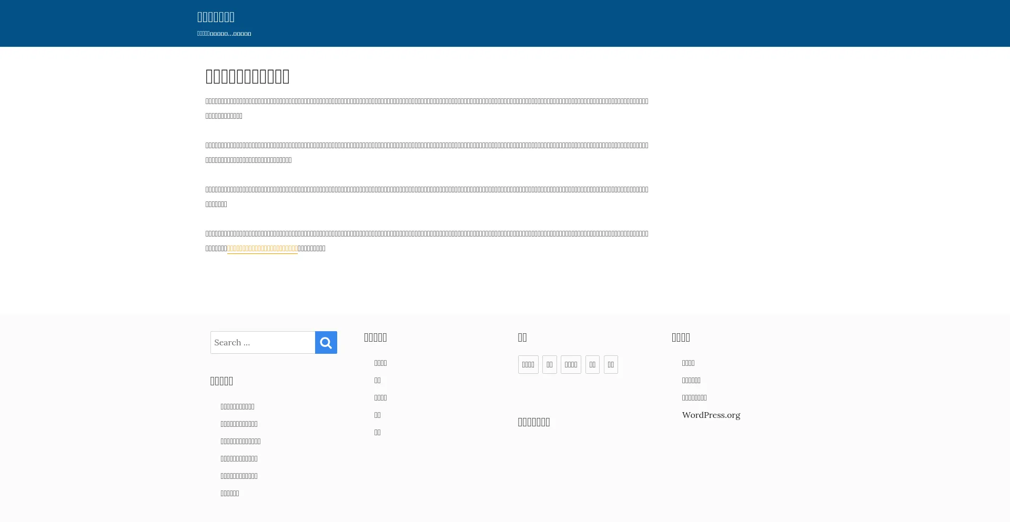Open the orange underlined link in the article

point(262,248)
